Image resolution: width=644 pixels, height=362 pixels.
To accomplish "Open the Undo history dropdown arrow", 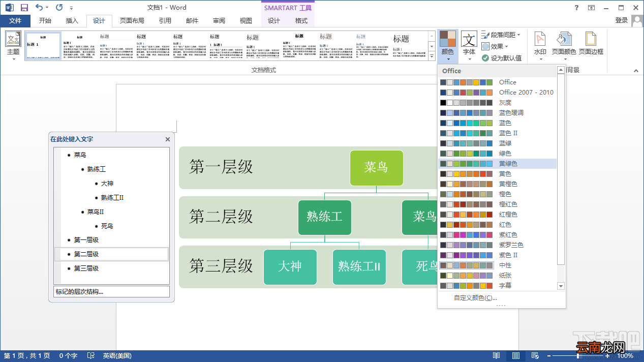I will click(x=47, y=8).
